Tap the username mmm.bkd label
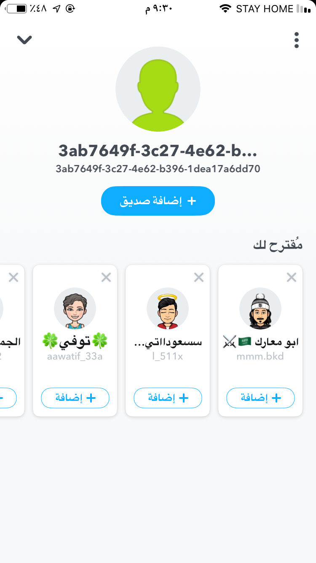This screenshot has width=316, height=563. coord(260,357)
